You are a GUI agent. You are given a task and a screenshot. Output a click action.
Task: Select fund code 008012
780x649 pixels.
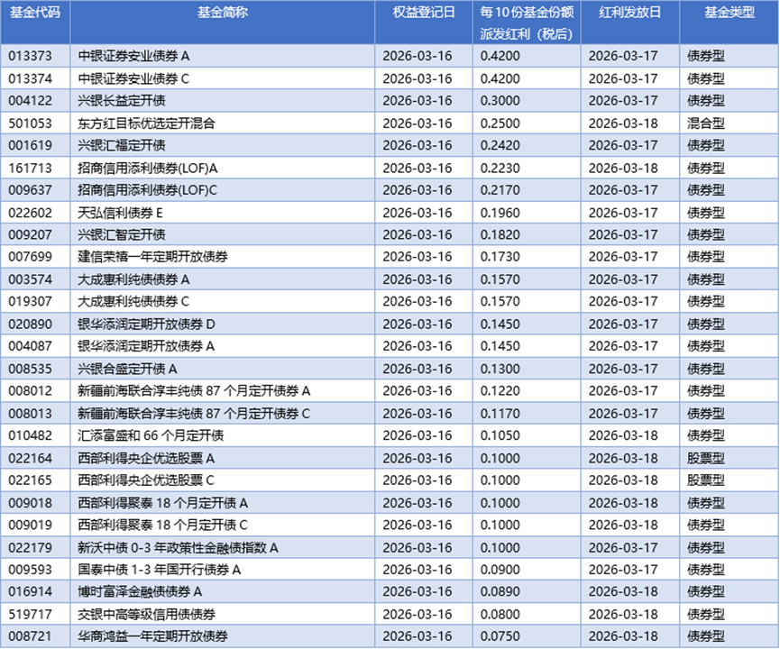tap(30, 391)
